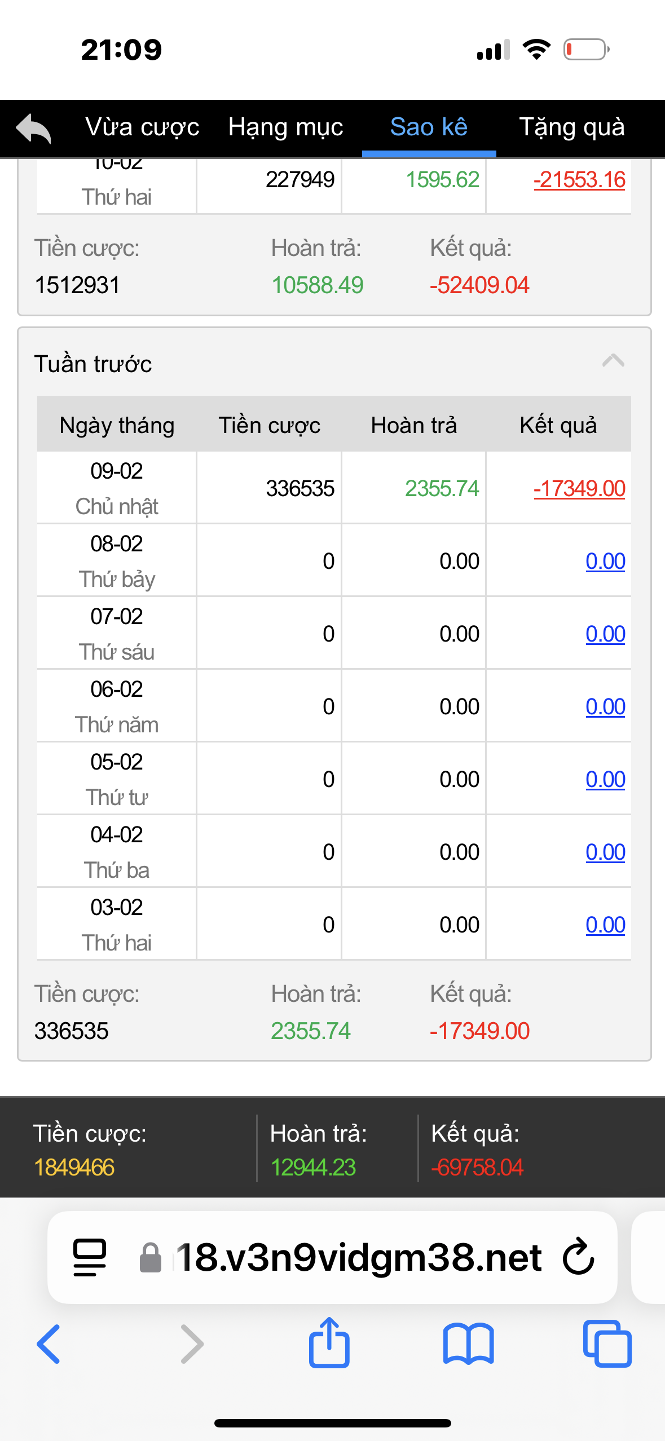Show all open Safari tabs
Image resolution: width=665 pixels, height=1441 pixels.
[607, 1344]
